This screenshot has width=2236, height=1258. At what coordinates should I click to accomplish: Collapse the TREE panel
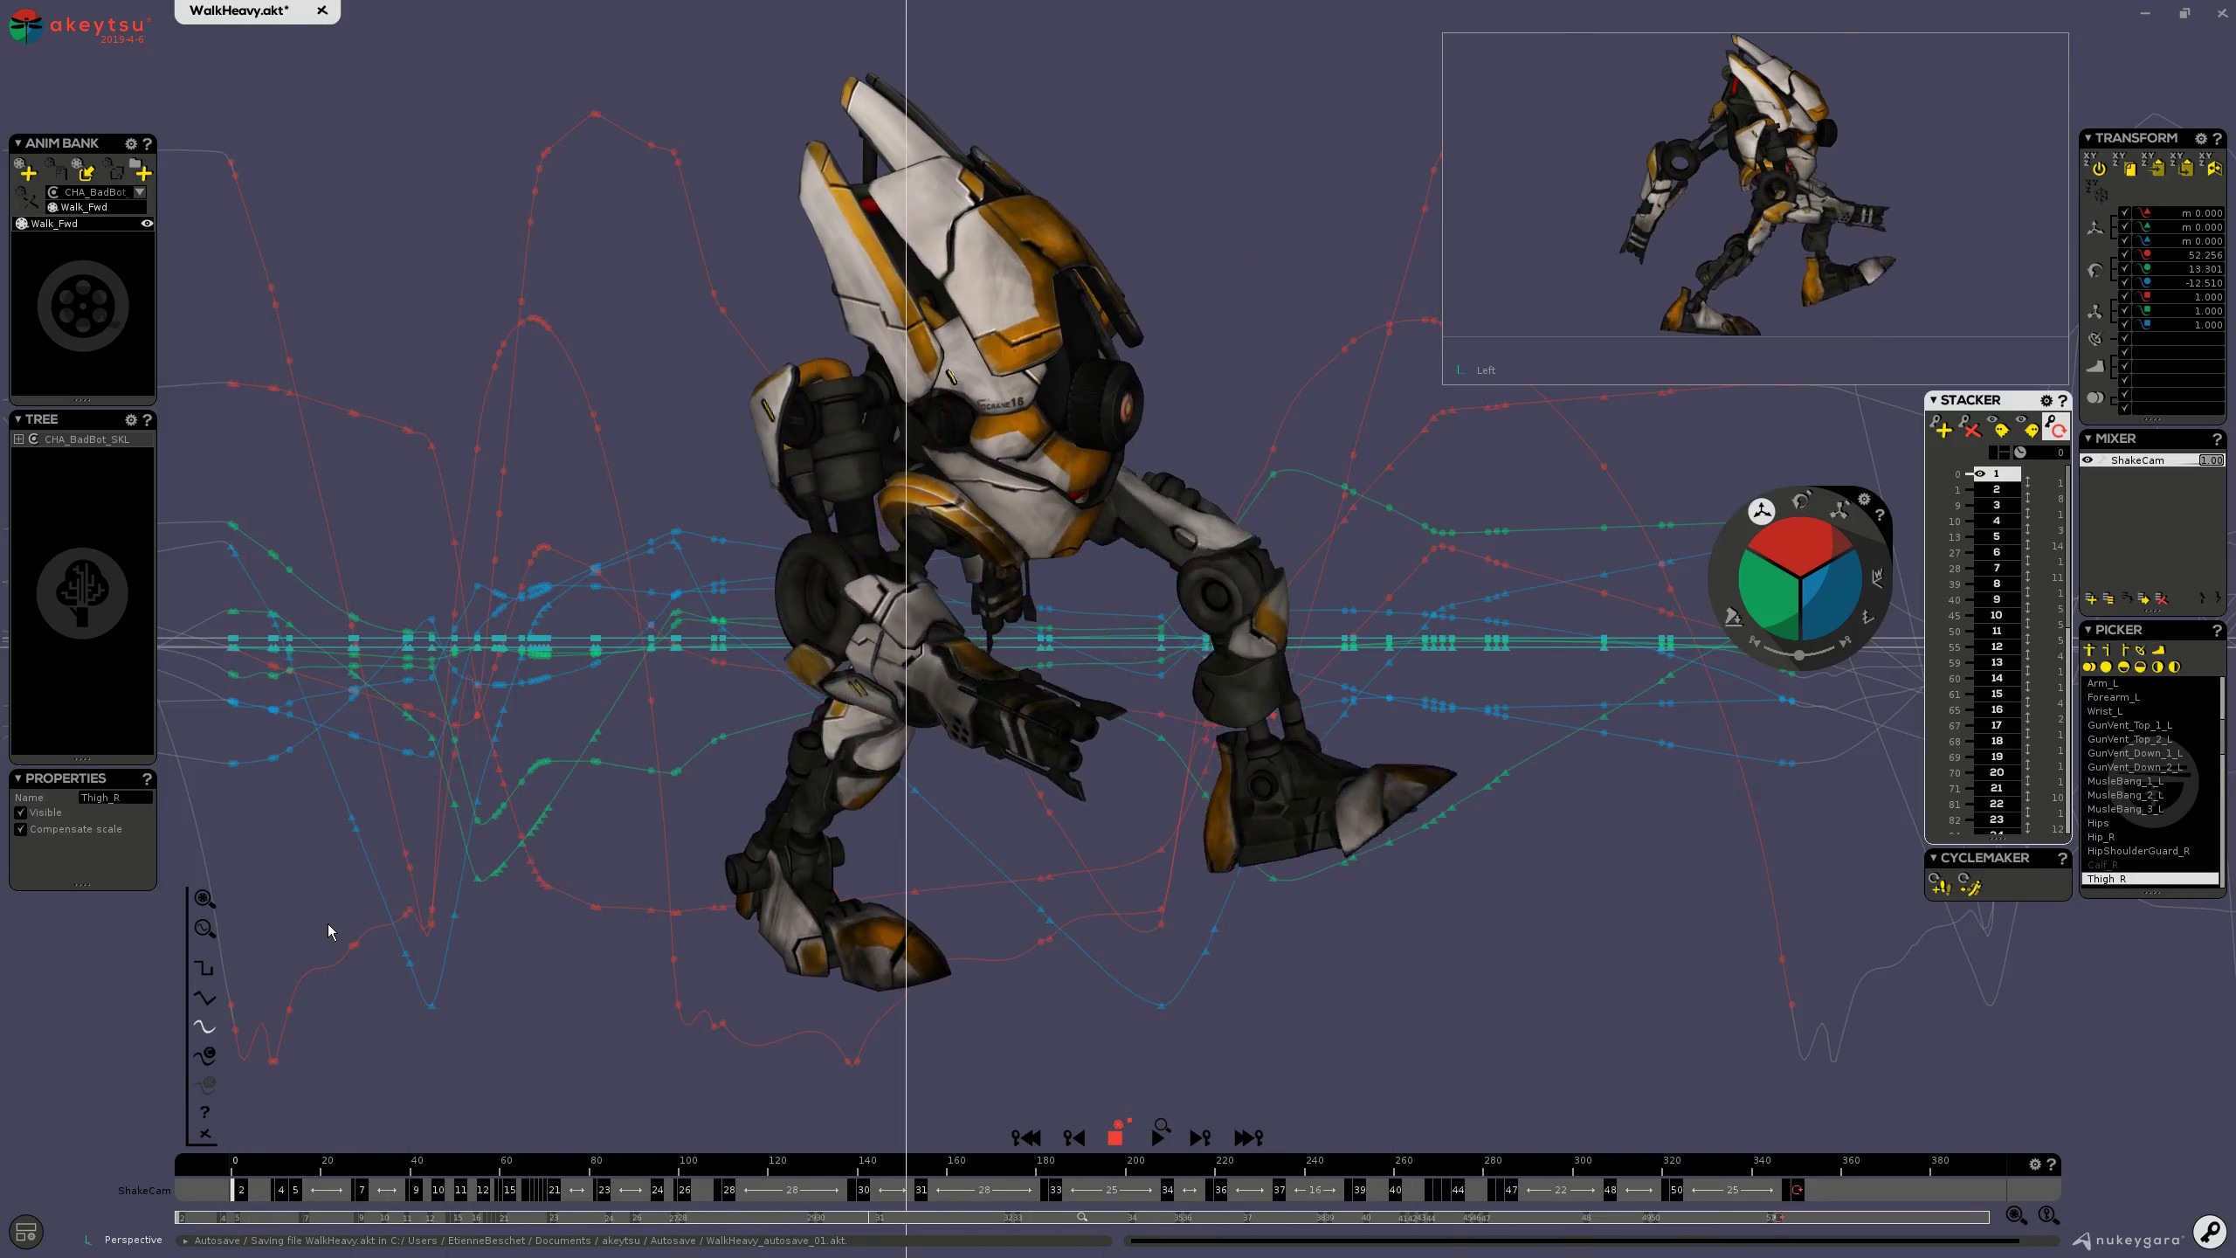click(18, 419)
